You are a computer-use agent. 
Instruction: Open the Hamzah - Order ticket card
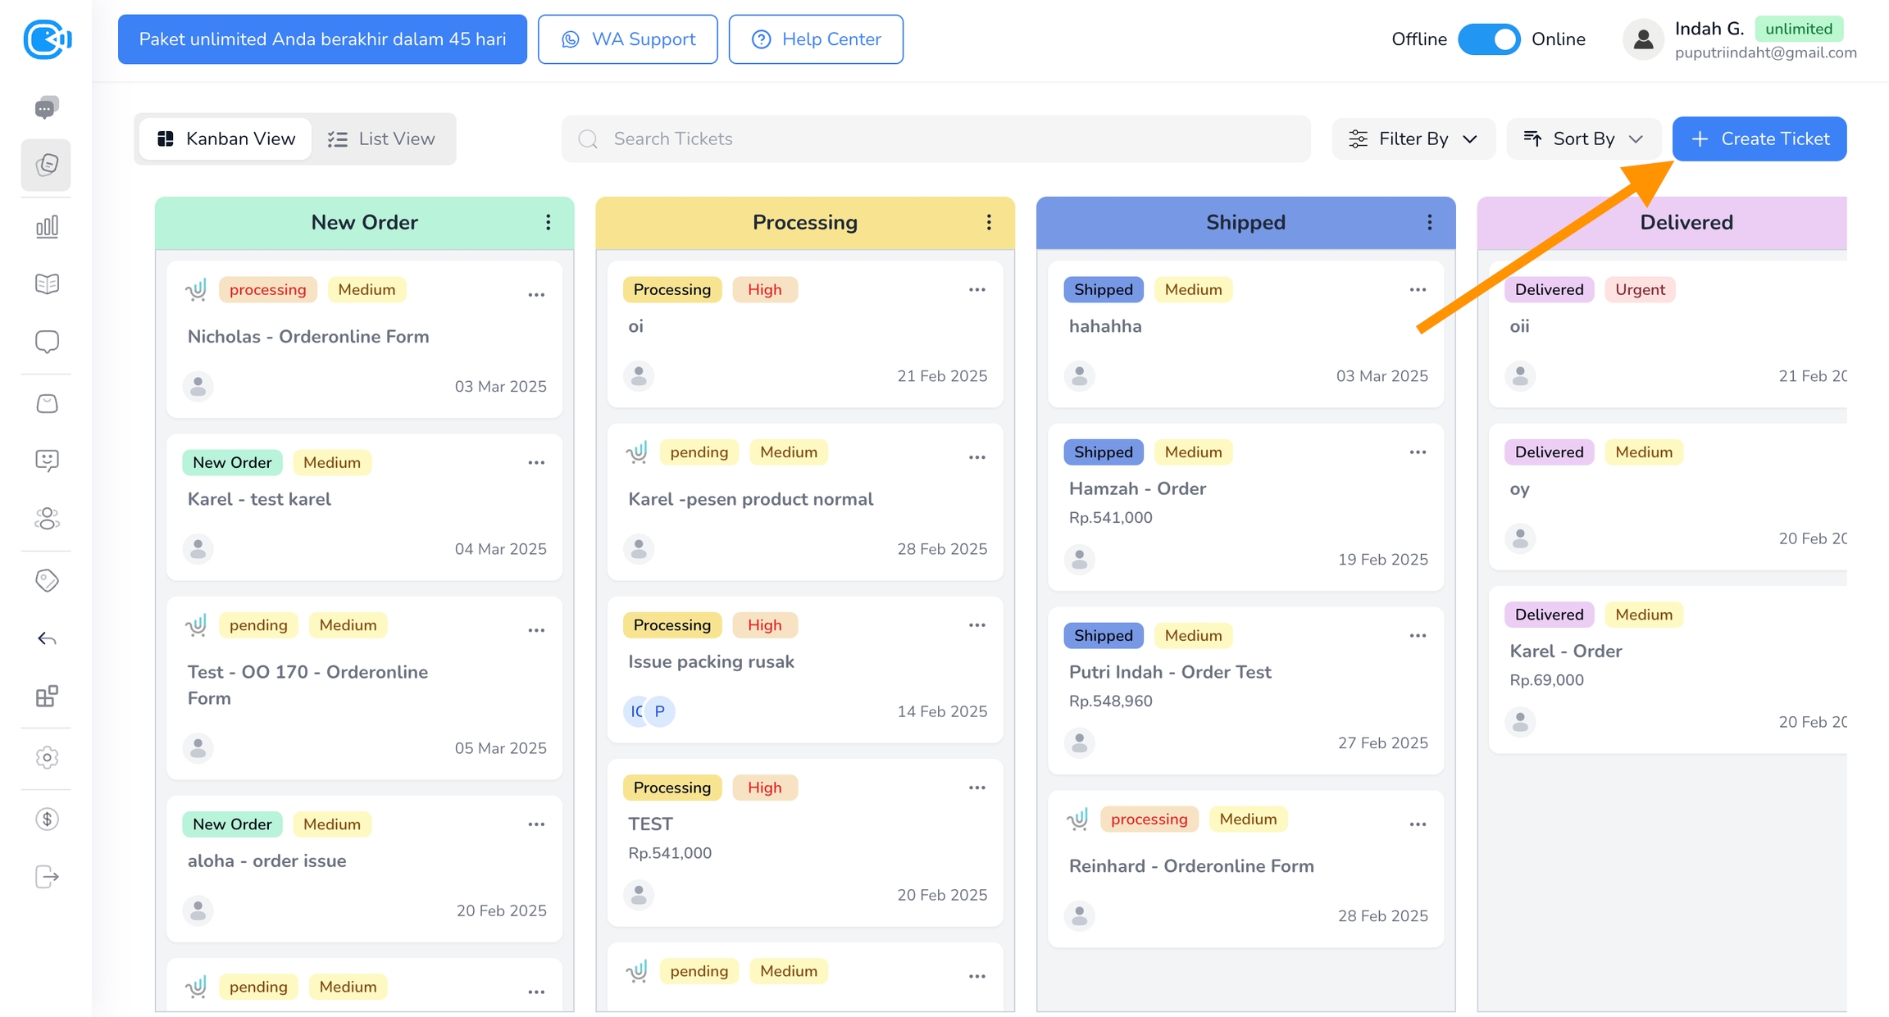pyautogui.click(x=1136, y=488)
